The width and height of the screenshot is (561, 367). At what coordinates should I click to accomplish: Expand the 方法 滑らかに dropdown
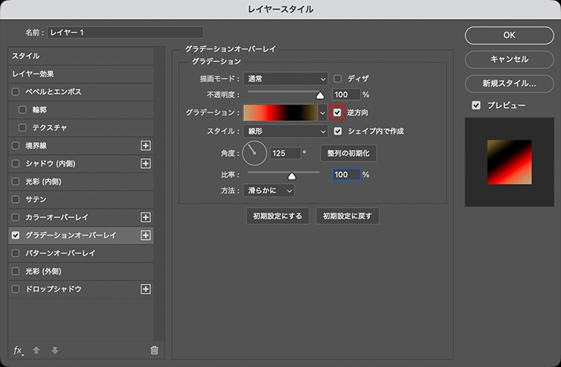[268, 191]
